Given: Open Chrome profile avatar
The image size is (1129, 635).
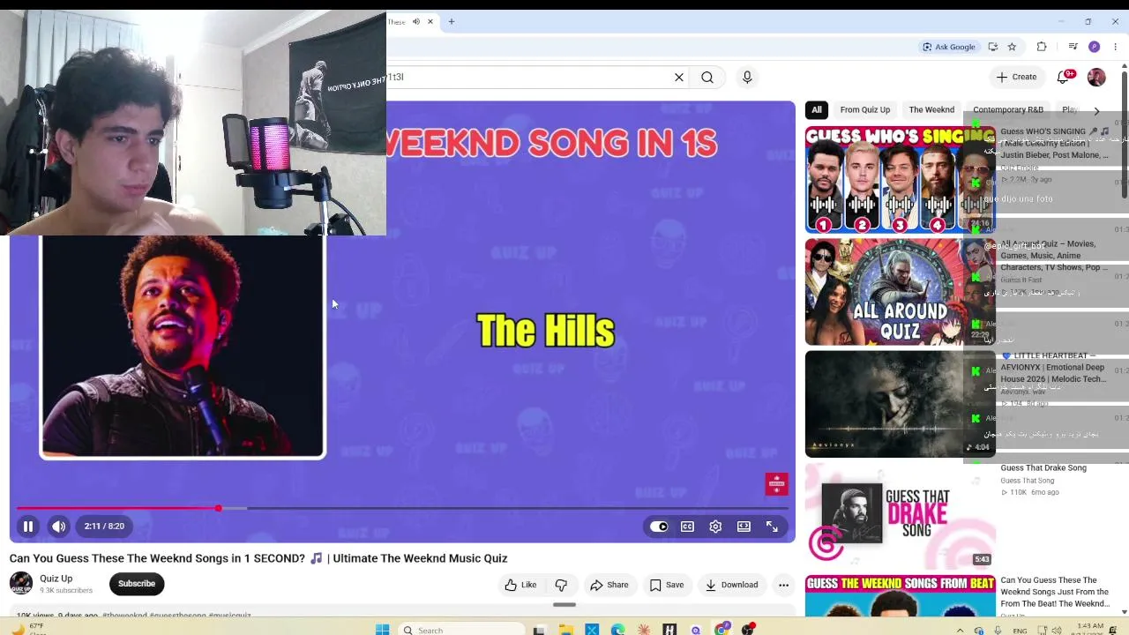Looking at the screenshot, I should (x=1095, y=47).
